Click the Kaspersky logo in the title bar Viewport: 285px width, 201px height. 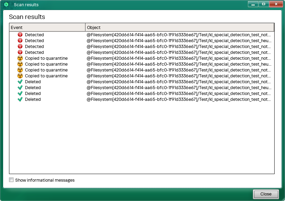(6, 5)
